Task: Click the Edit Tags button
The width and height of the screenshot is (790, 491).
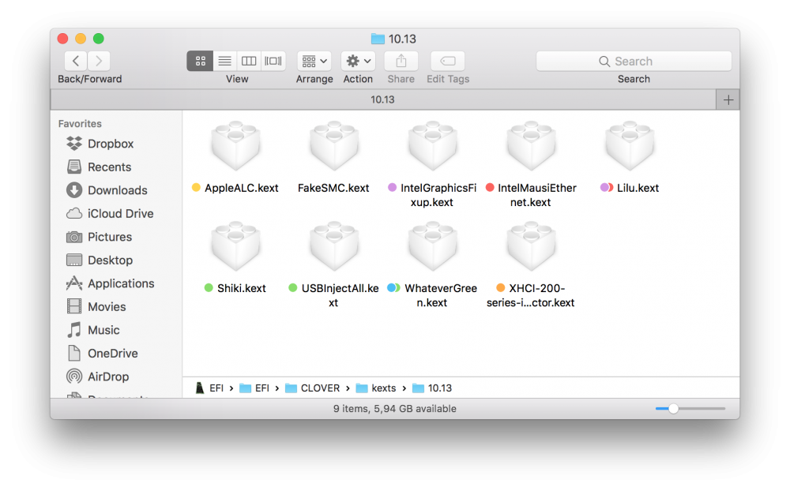Action: (x=448, y=61)
